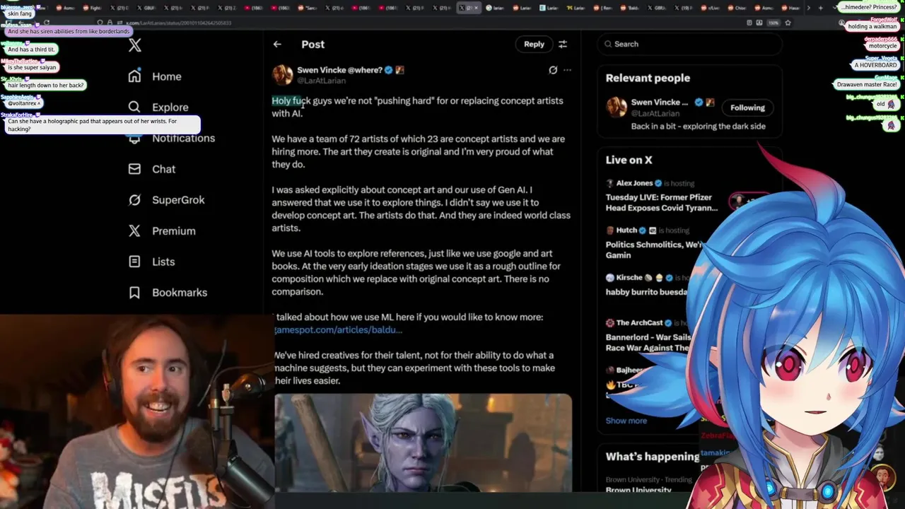Open the post's attached image
The width and height of the screenshot is (905, 509).
(423, 443)
